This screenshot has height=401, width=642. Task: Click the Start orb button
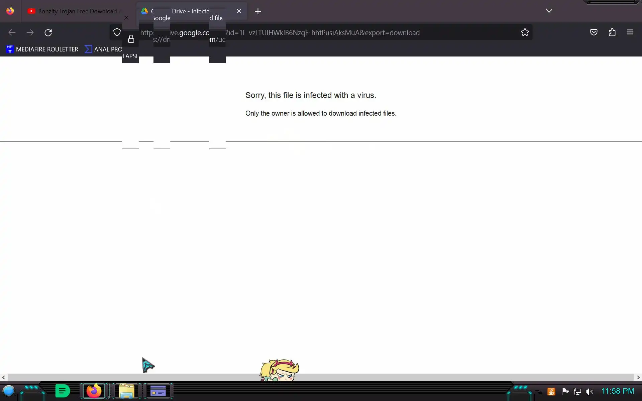(x=9, y=391)
